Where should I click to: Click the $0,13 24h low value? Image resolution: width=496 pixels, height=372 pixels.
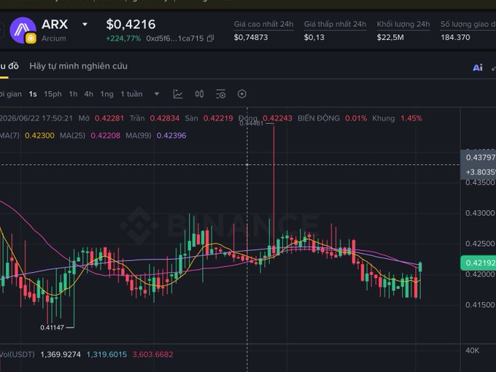[x=314, y=38]
